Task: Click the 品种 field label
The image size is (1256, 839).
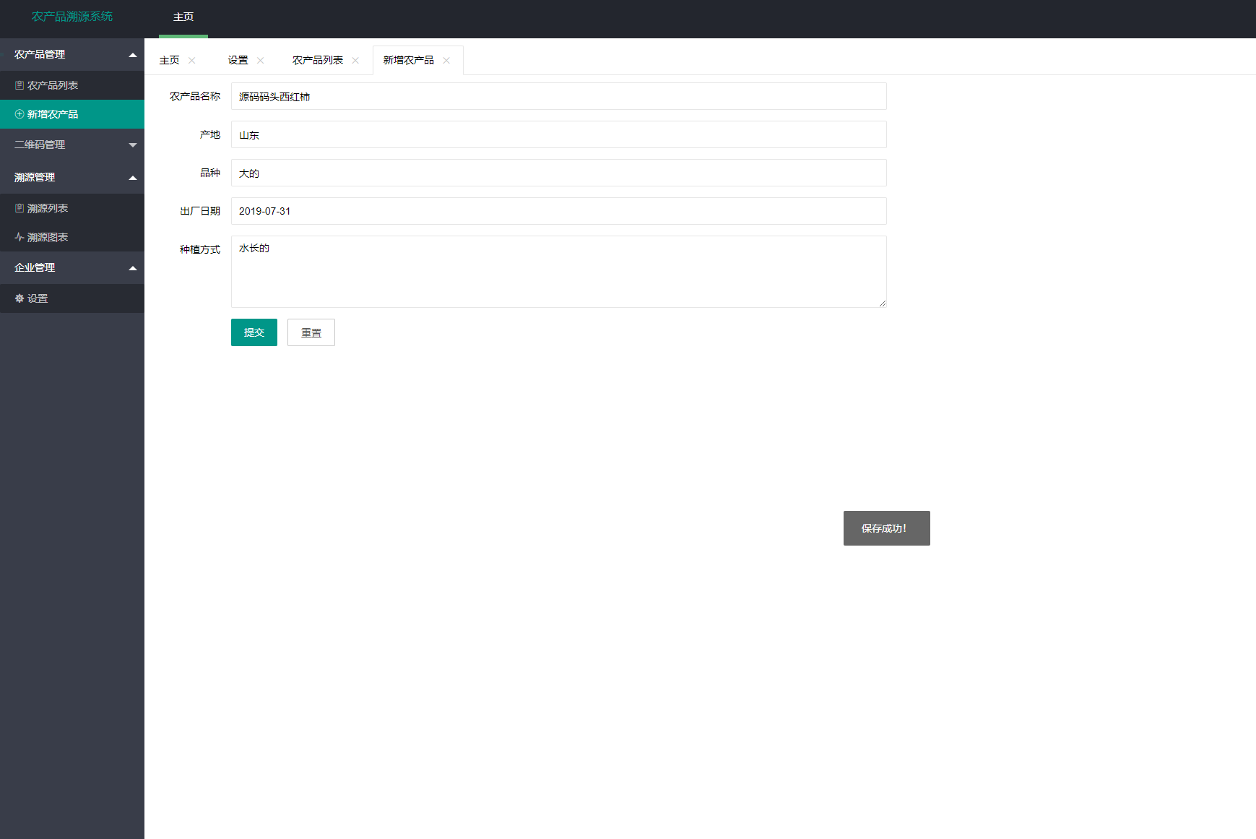Action: pyautogui.click(x=210, y=173)
